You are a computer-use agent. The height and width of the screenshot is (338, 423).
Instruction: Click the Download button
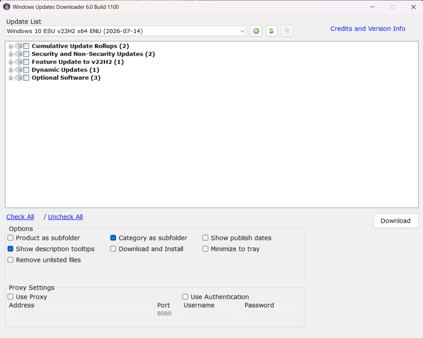coord(396,221)
